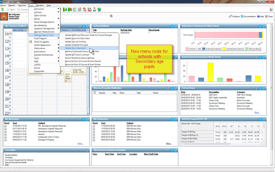Click the person with pink box toolbar icon

pyautogui.click(x=85, y=9)
